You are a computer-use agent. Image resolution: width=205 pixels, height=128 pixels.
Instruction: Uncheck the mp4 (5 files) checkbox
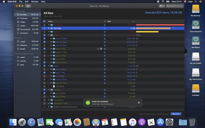point(44,38)
